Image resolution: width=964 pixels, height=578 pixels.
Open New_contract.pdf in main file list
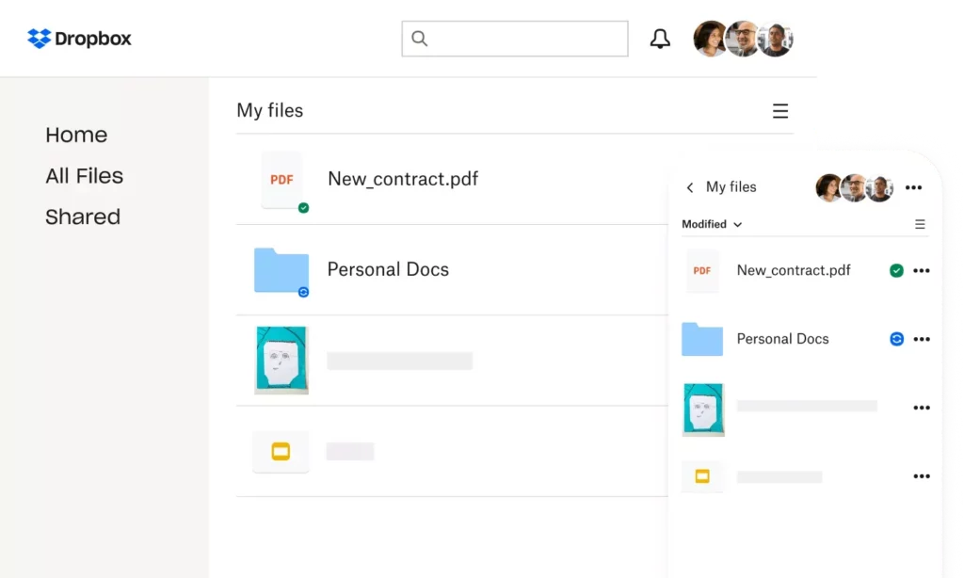tap(403, 179)
